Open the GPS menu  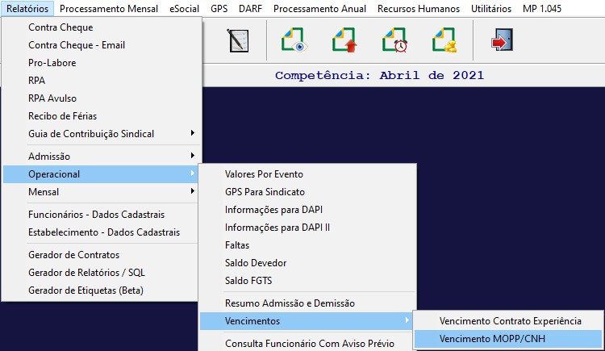coord(219,9)
